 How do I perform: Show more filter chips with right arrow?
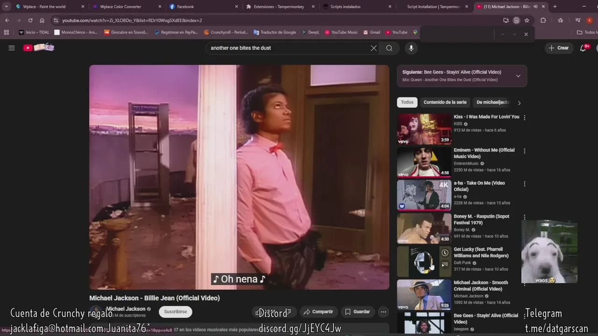point(519,103)
